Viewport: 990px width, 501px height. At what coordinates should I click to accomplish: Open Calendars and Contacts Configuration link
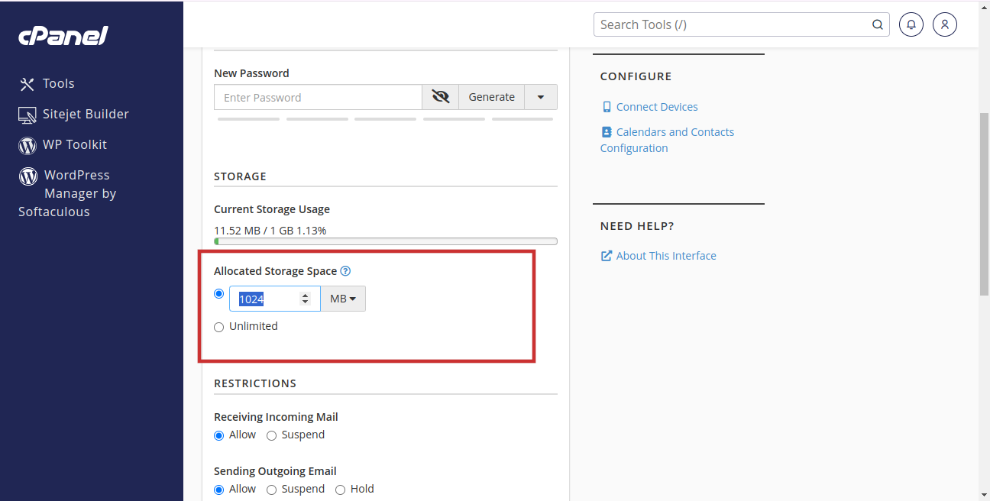click(x=675, y=132)
